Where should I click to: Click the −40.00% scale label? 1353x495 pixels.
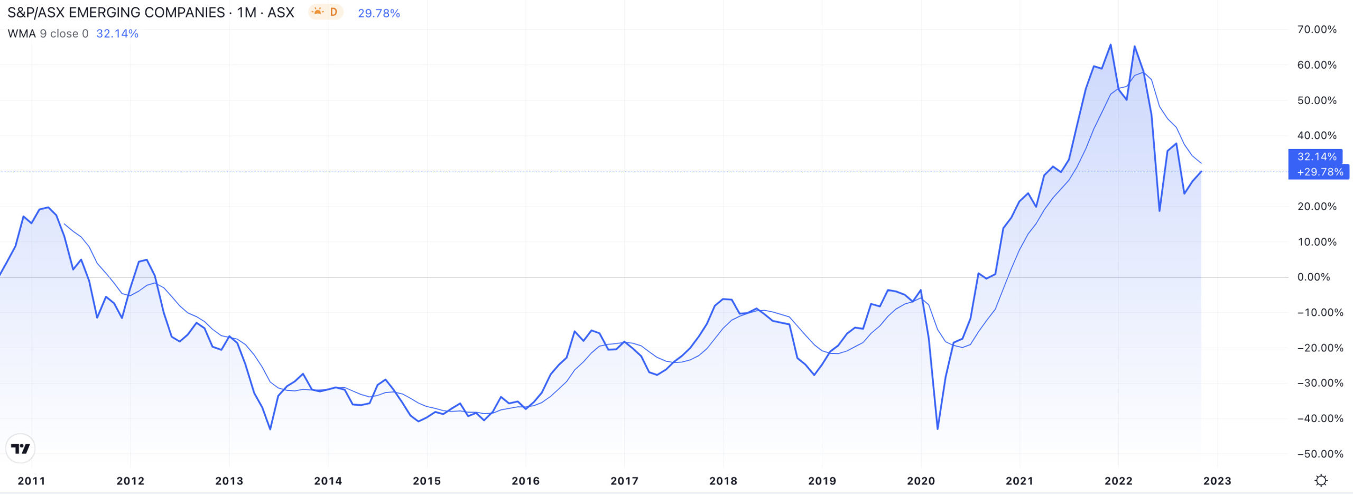(1320, 418)
